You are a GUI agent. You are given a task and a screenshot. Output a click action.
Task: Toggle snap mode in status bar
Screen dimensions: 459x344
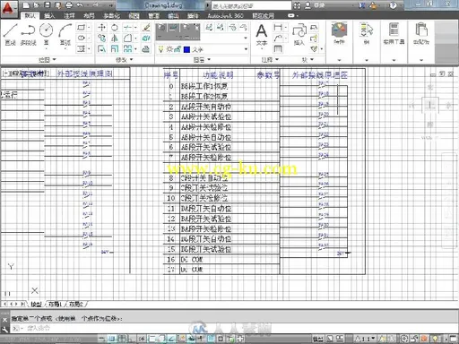coord(112,339)
